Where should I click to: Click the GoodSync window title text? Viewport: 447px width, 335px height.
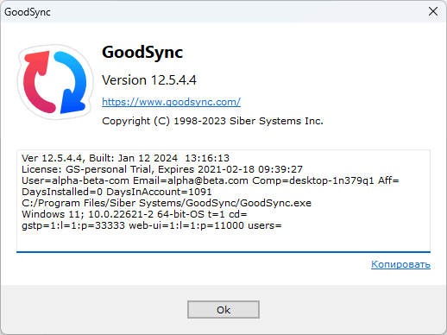click(x=28, y=12)
